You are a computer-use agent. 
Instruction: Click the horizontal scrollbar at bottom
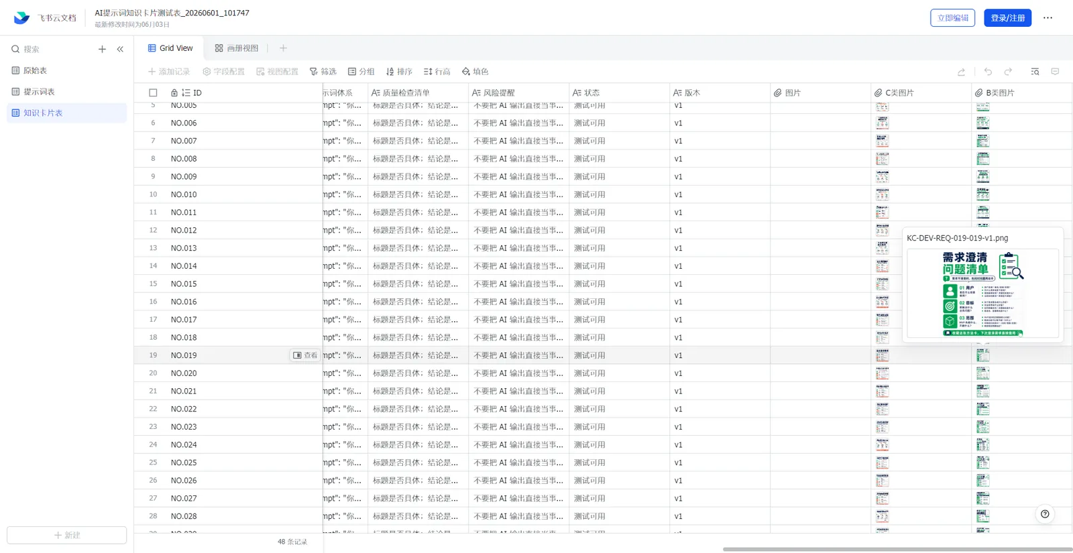click(x=897, y=549)
